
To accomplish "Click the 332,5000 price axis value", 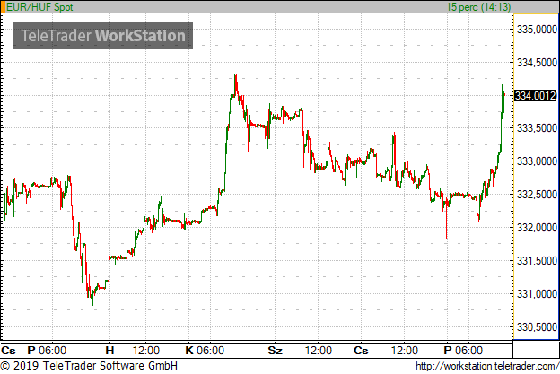I will [x=538, y=195].
